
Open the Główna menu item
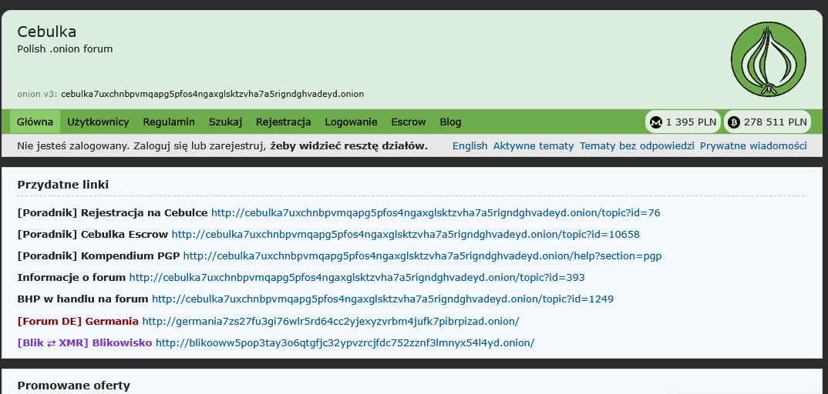[35, 122]
